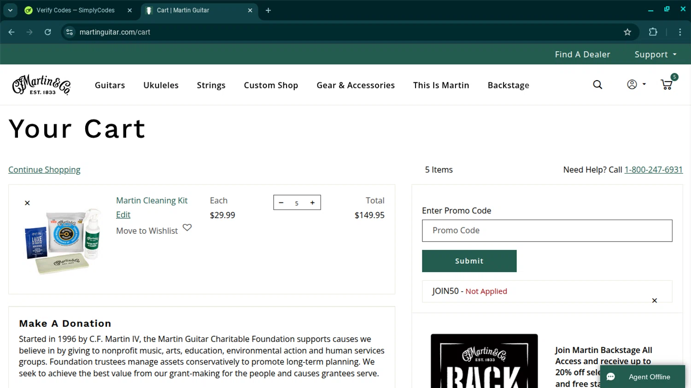The height and width of the screenshot is (388, 691).
Task: Expand the account dropdown arrow
Action: (x=644, y=84)
